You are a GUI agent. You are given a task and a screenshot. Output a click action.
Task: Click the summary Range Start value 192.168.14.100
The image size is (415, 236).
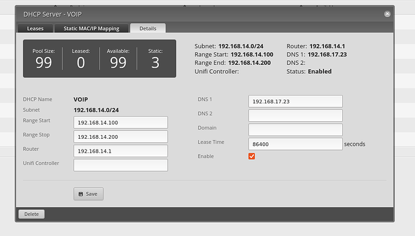(x=252, y=55)
